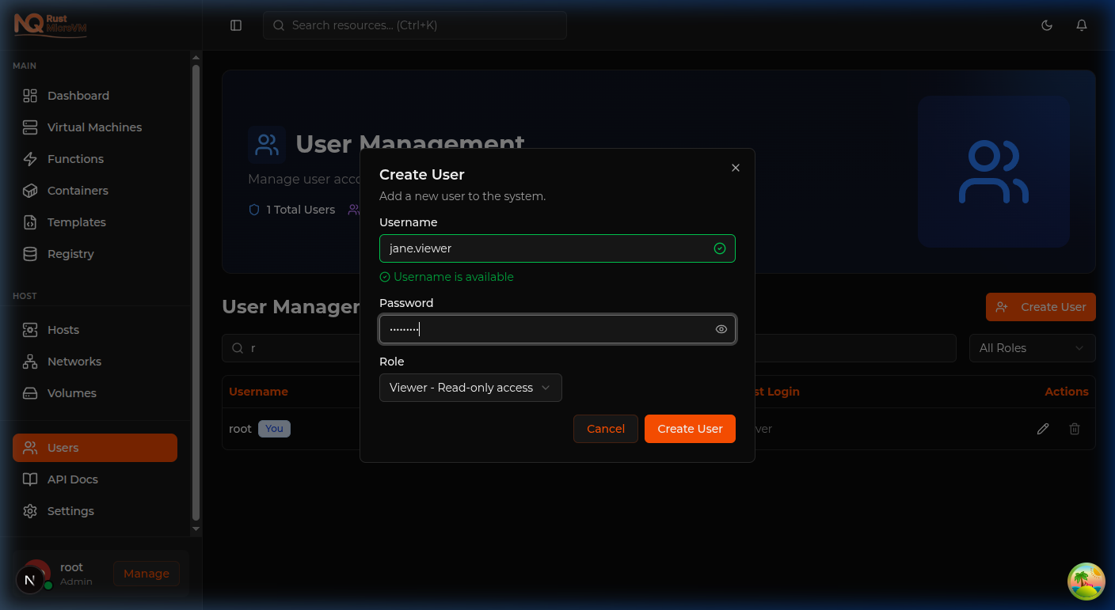Open the Templates page
Image resolution: width=1115 pixels, height=610 pixels.
point(74,222)
